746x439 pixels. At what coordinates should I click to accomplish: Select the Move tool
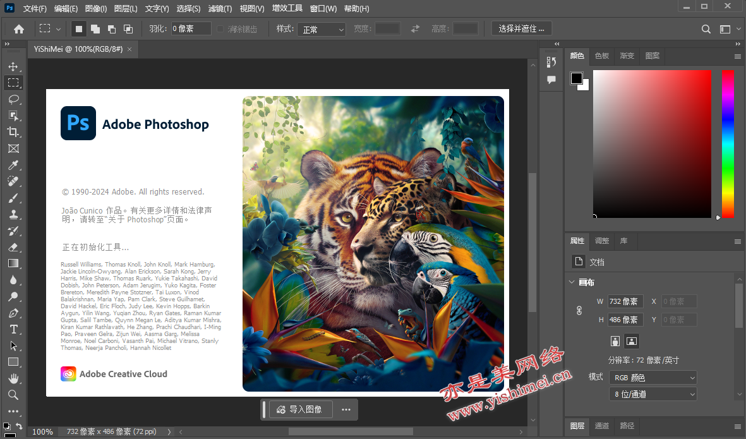point(13,66)
